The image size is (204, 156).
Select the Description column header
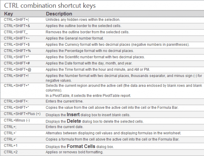click(x=59, y=14)
